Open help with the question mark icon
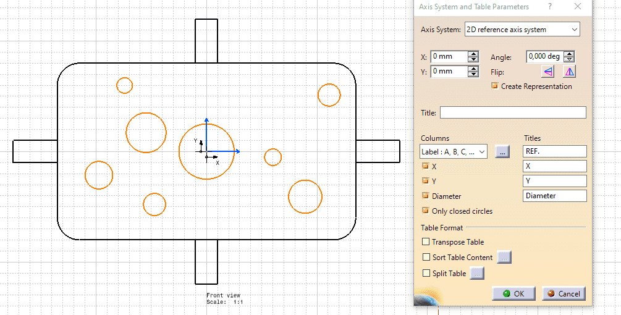The image size is (621, 315). pos(550,6)
